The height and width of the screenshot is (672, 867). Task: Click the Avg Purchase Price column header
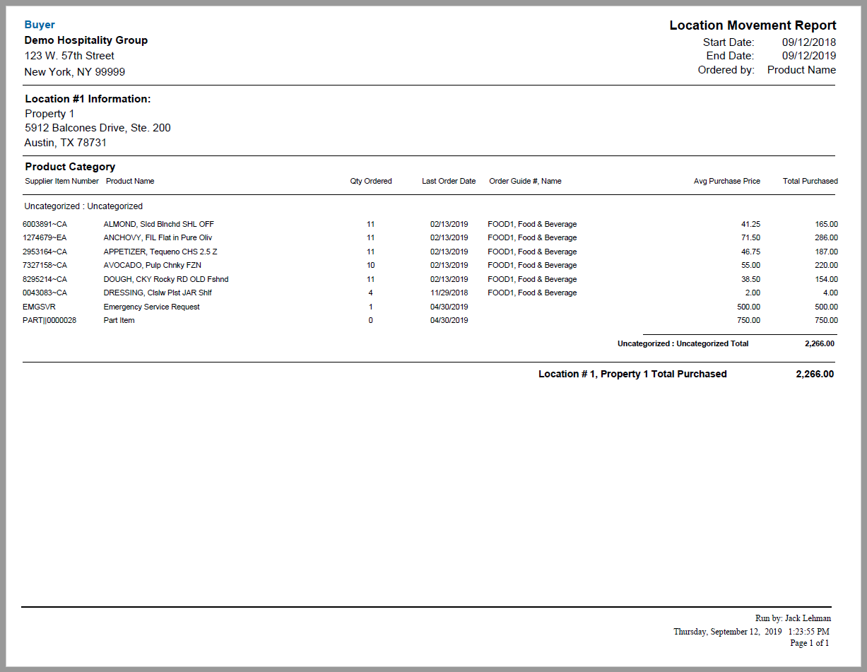coord(726,182)
